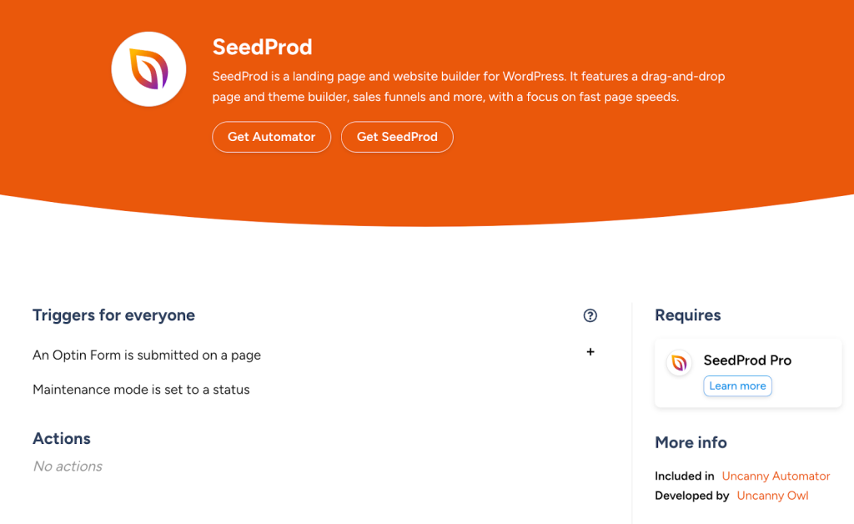This screenshot has height=524, width=854.
Task: Click Get SeedProd
Action: pyautogui.click(x=397, y=137)
